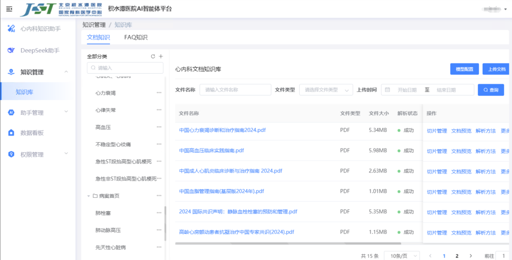Open more options for 心律失常
Screen dimensions: 512x260
159,110
